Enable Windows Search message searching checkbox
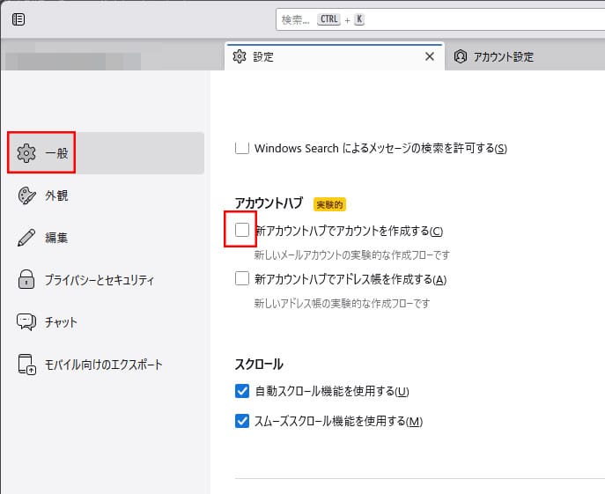 [x=242, y=148]
